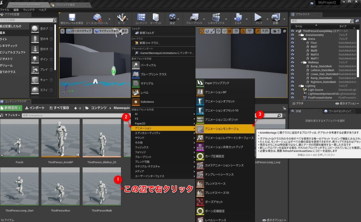This screenshot has width=361, height=222.
Task: Select Pose Asset (ポーズアセット) in the submenu
Action: pos(225,202)
